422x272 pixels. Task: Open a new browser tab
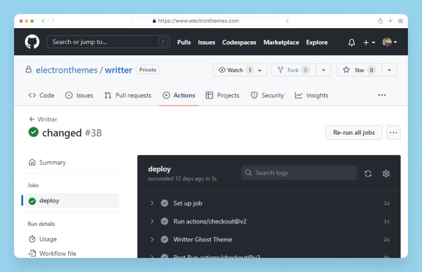click(x=390, y=21)
